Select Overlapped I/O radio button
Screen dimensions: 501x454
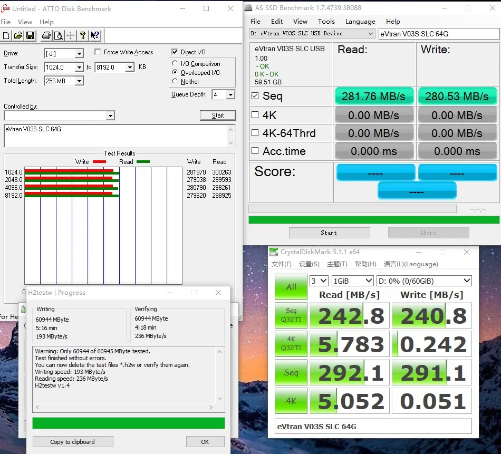point(175,72)
